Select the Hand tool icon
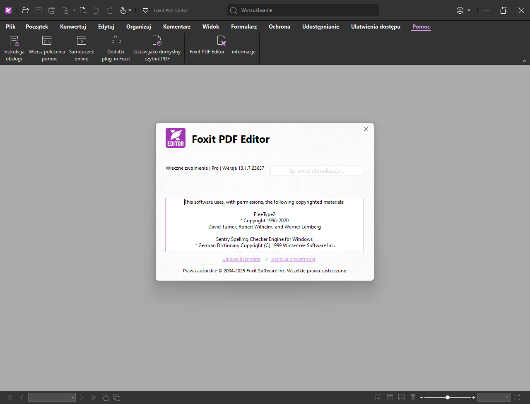The height and width of the screenshot is (404, 530). click(123, 10)
